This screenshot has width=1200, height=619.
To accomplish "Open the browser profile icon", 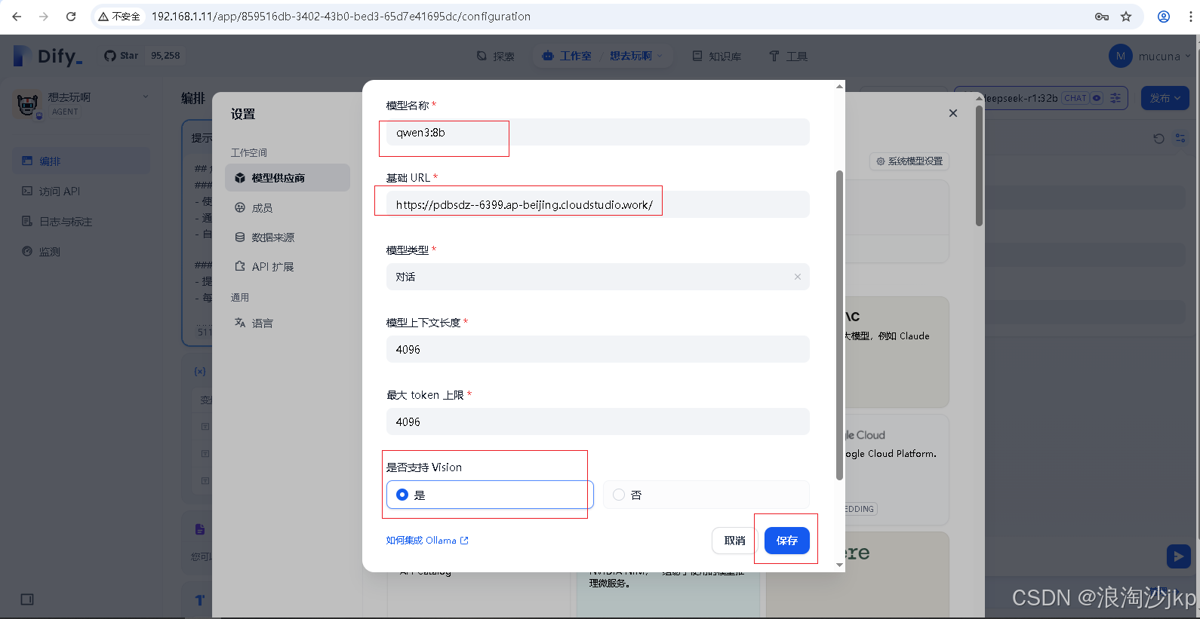I will point(1164,17).
